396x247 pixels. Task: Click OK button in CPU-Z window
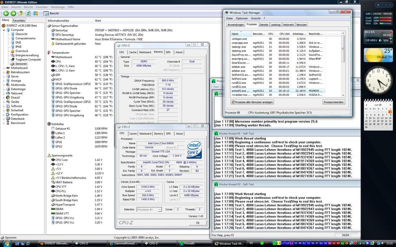(x=198, y=223)
